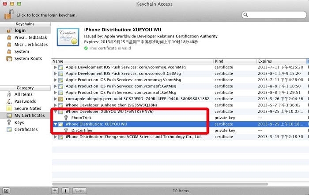Click certificate icon of com.apple.ubiquity.peer-uuid row
This screenshot has height=195, width=309.
pyautogui.click(x=60, y=99)
